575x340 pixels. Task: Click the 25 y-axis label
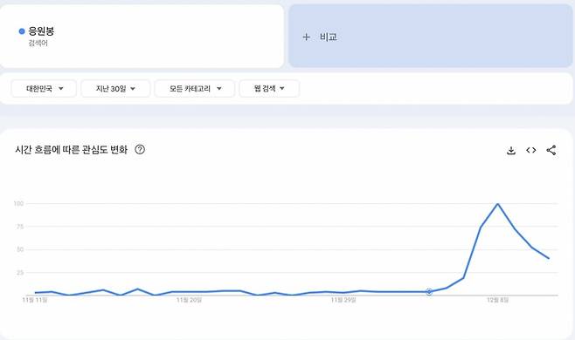(20, 273)
